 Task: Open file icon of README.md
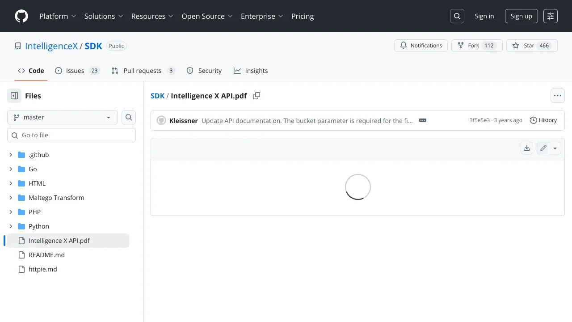(x=21, y=255)
